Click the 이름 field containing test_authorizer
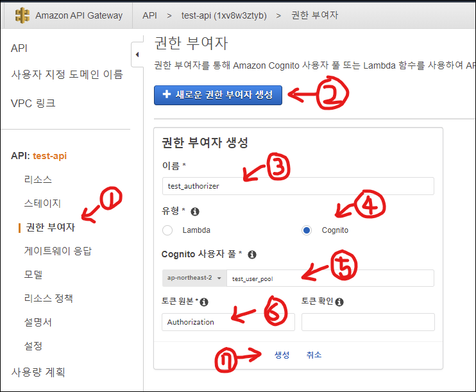 pos(298,186)
